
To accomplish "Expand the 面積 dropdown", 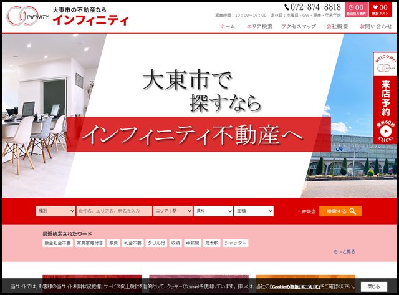I will 254,211.
